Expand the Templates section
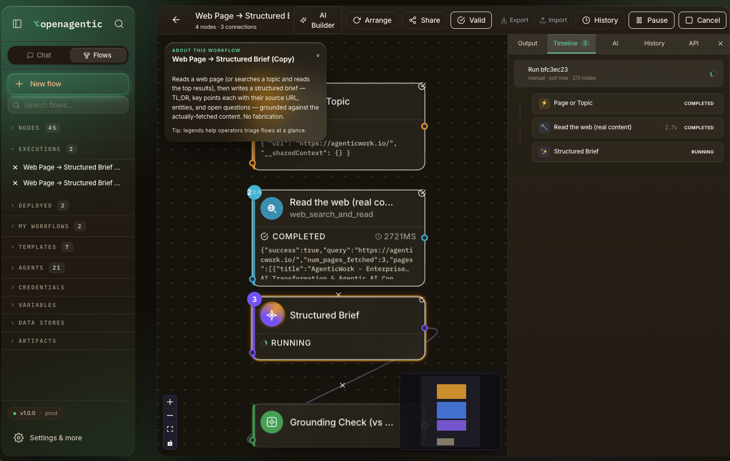Screen dimensions: 730x461 pos(68,247)
